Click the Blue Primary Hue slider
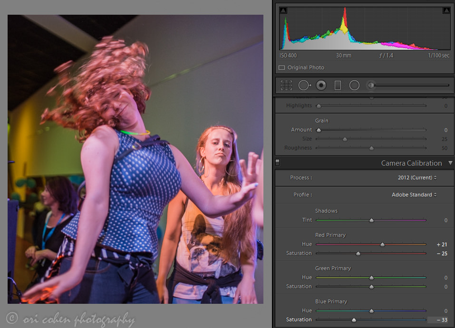Image resolution: width=455 pixels, height=328 pixels. pyautogui.click(x=371, y=311)
